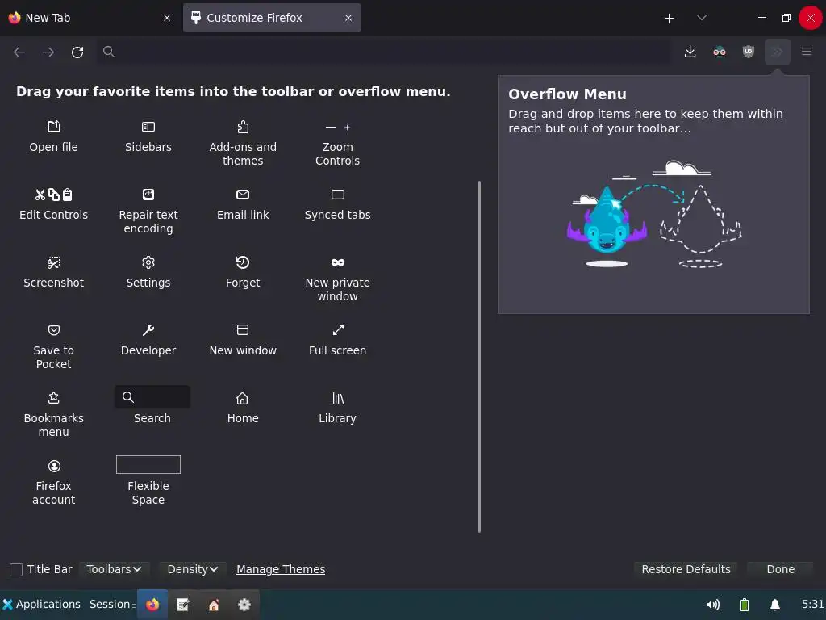The image size is (826, 620).
Task: Toggle the overflow menu chevron button
Action: pos(778,52)
